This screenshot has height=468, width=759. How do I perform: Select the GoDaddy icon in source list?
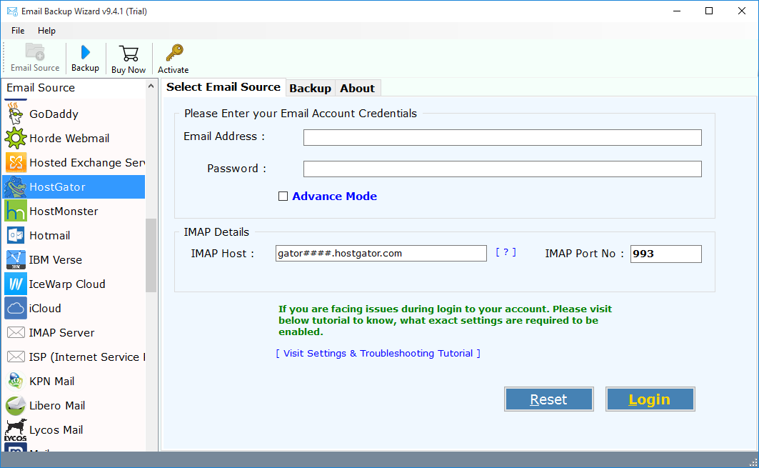pos(15,114)
